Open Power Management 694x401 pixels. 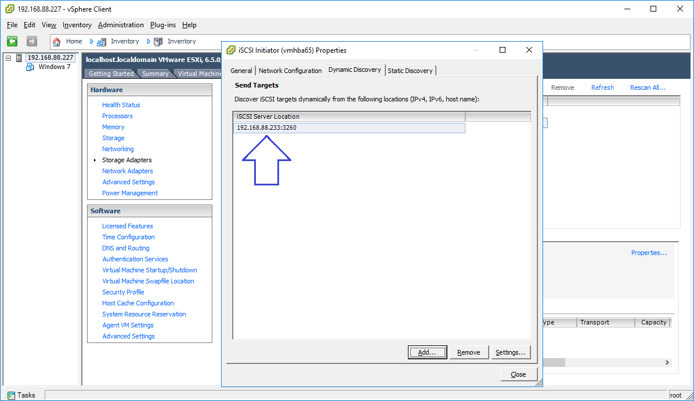click(129, 193)
